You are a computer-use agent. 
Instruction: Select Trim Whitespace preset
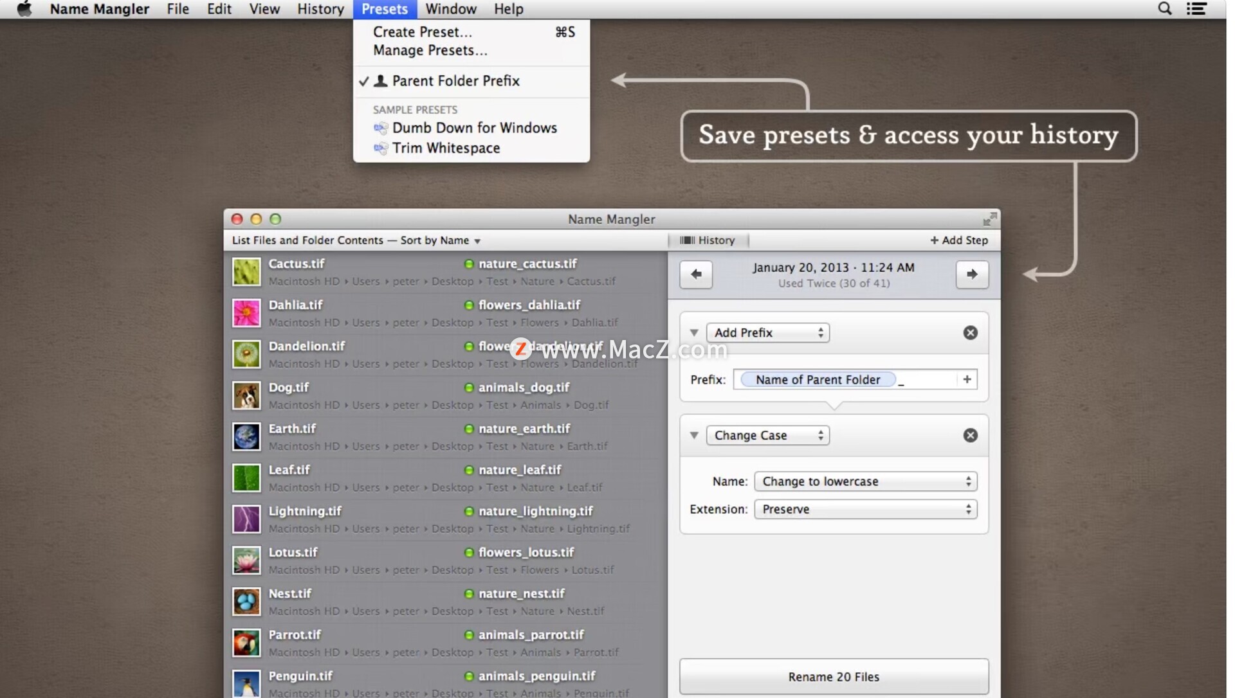coord(471,148)
